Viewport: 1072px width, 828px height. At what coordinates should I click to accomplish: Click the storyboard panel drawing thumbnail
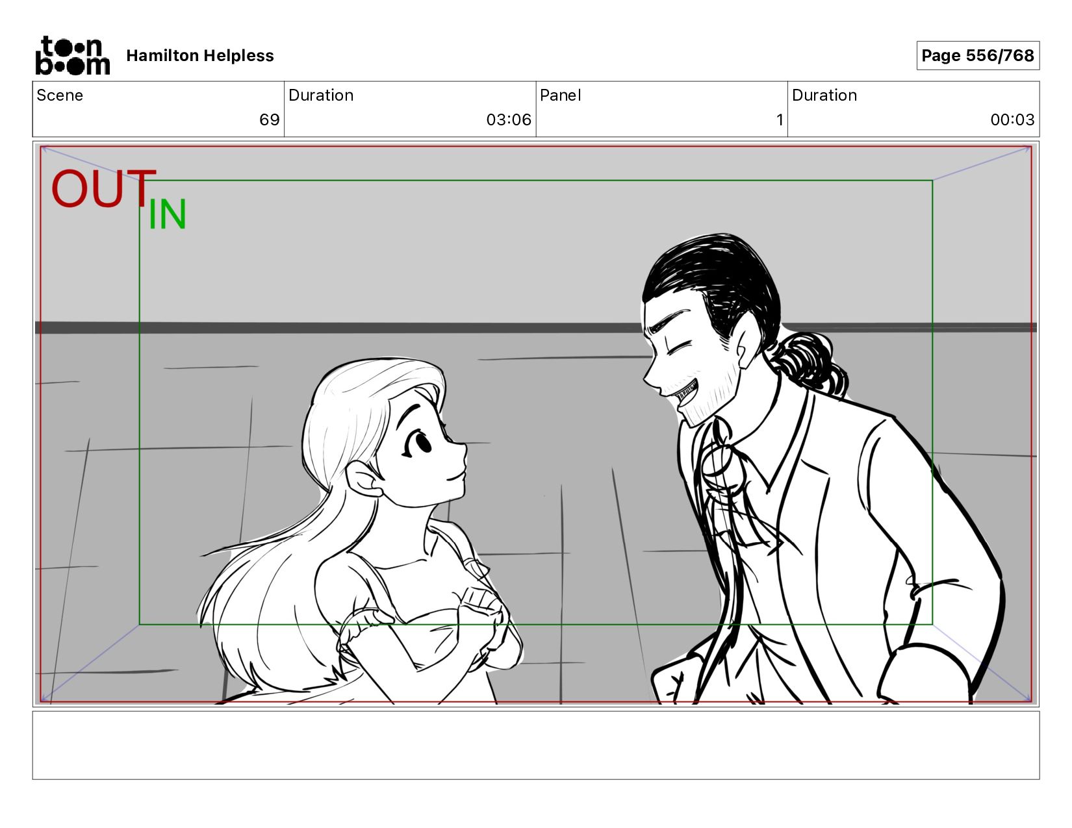pos(536,424)
